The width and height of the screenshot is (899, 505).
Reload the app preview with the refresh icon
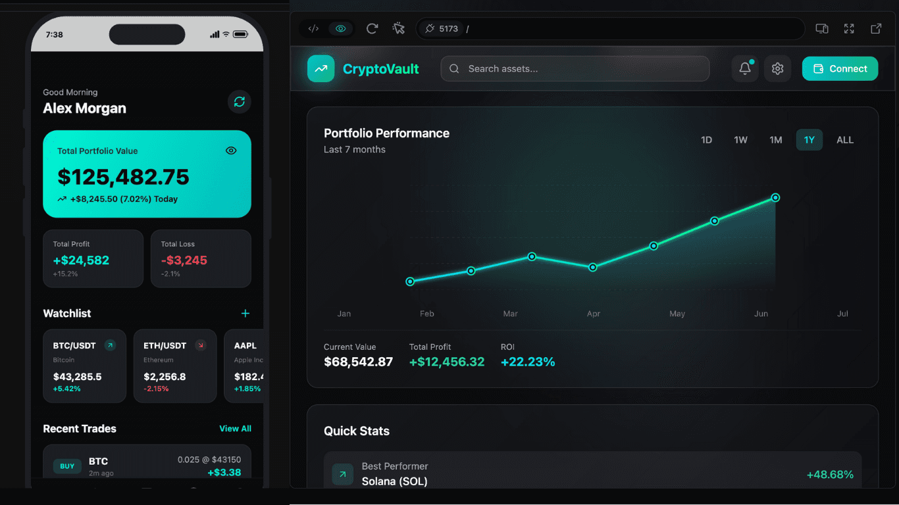coord(372,28)
